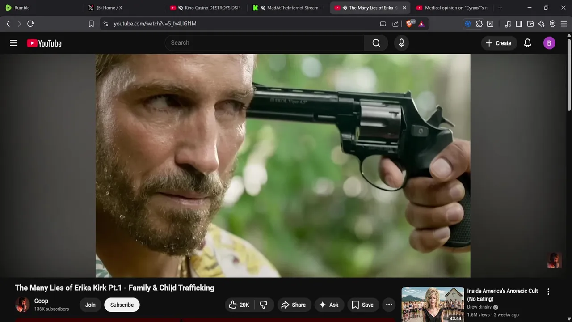The image size is (572, 322).
Task: Open a new browser tab
Action: [x=500, y=8]
